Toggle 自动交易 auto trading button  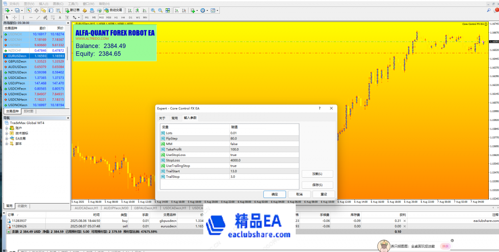[114, 10]
